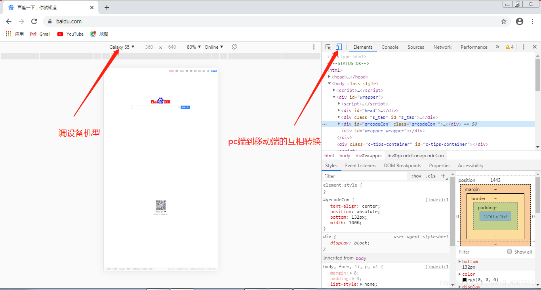
Task: Focus the Styles filter input
Action: coord(365,176)
